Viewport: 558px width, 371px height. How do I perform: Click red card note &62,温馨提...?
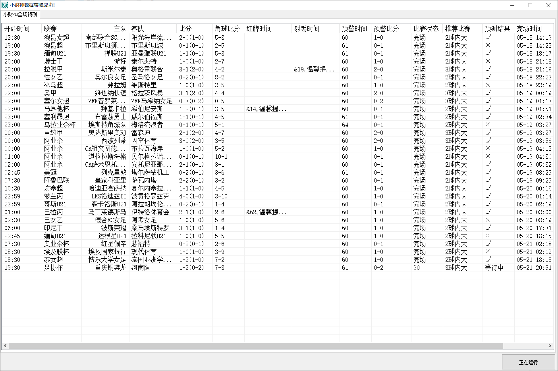pyautogui.click(x=266, y=212)
